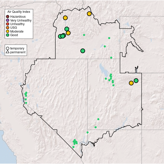Select the Unhealthy red legend circle
The width and height of the screenshot is (164, 164).
coord(8,24)
